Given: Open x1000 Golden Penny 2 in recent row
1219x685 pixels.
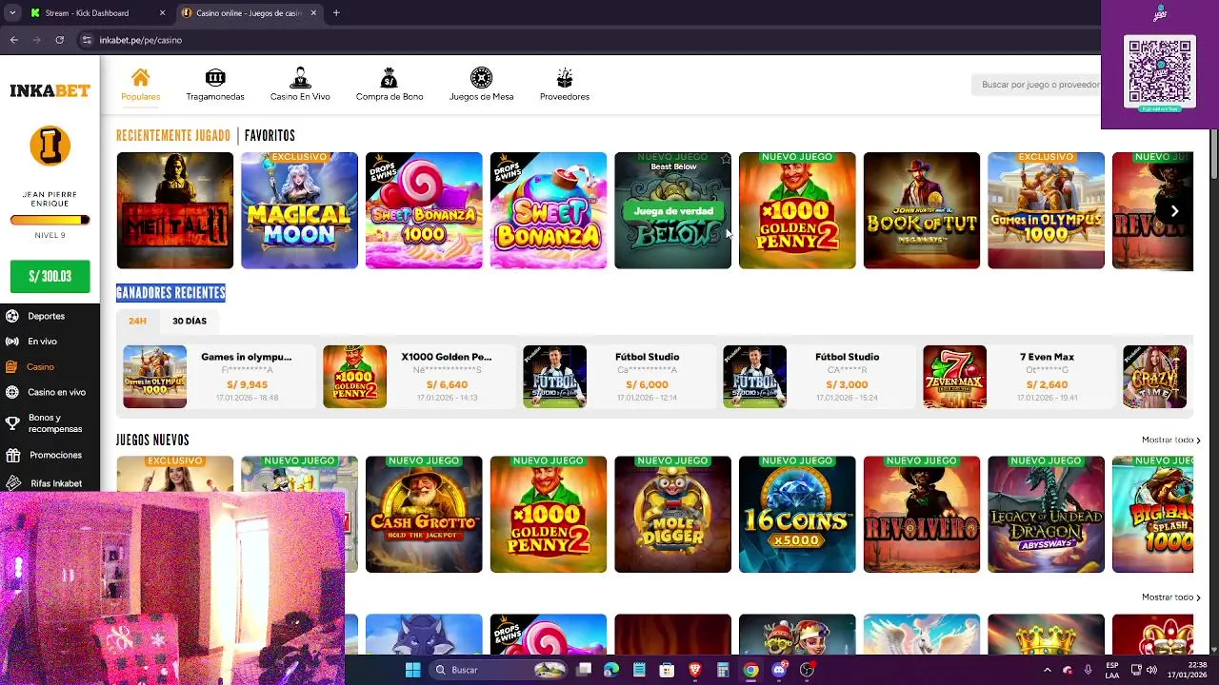Looking at the screenshot, I should (797, 210).
